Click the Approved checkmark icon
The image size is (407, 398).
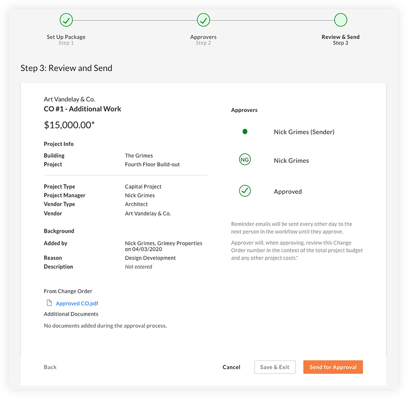tap(245, 191)
